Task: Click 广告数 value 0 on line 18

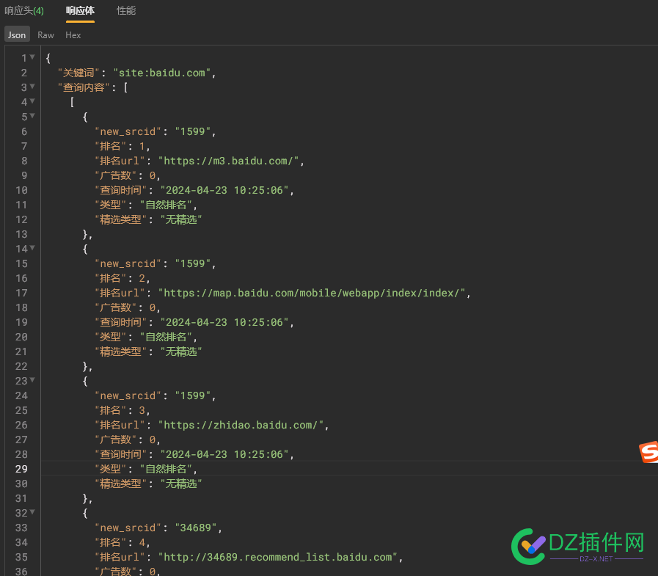Action: click(153, 307)
